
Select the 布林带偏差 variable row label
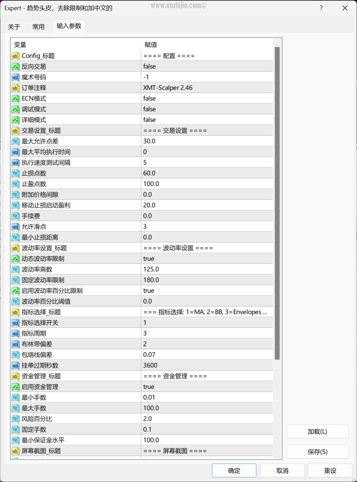pos(37,344)
